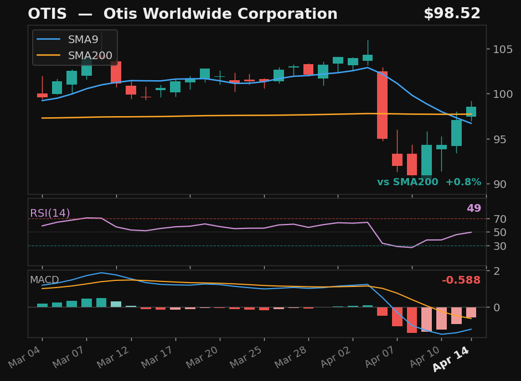Click the 100 price axis label
521x381 pixels.
point(503,94)
